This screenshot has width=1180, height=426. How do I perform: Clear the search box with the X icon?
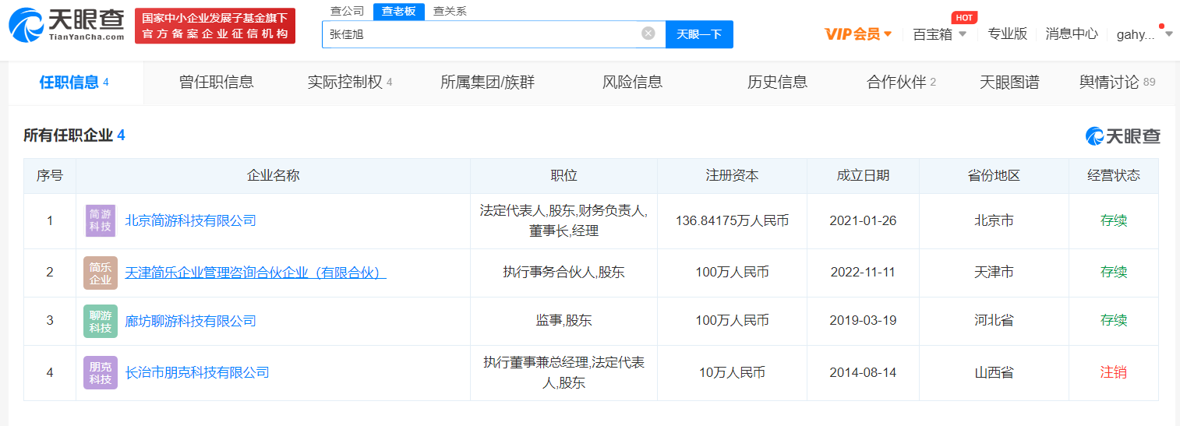[x=648, y=33]
